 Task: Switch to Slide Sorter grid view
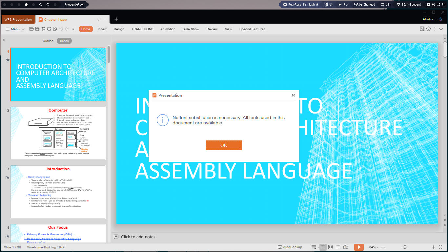click(331, 247)
